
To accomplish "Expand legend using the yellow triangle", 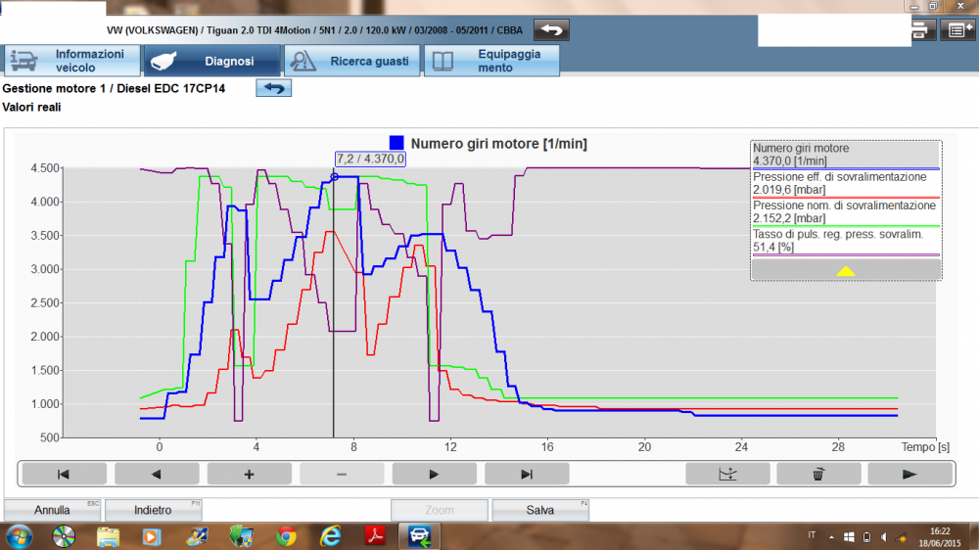I will pyautogui.click(x=846, y=271).
